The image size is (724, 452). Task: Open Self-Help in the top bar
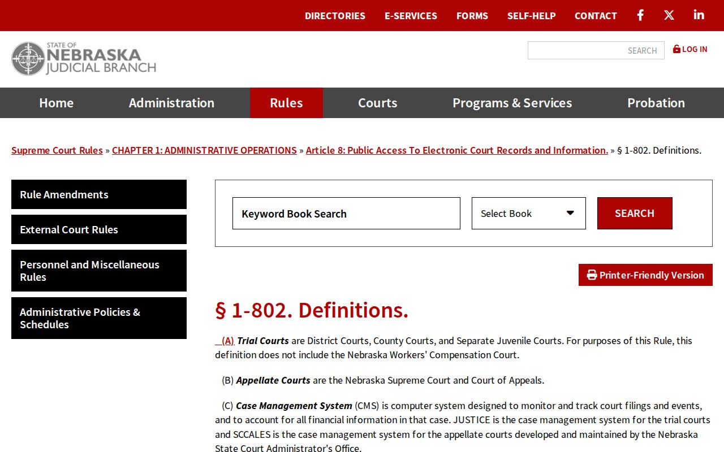pos(532,16)
